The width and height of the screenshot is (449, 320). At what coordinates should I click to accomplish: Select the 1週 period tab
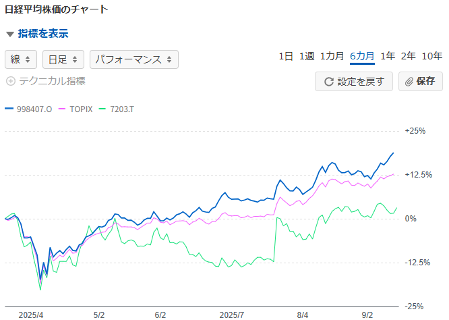[x=307, y=57]
